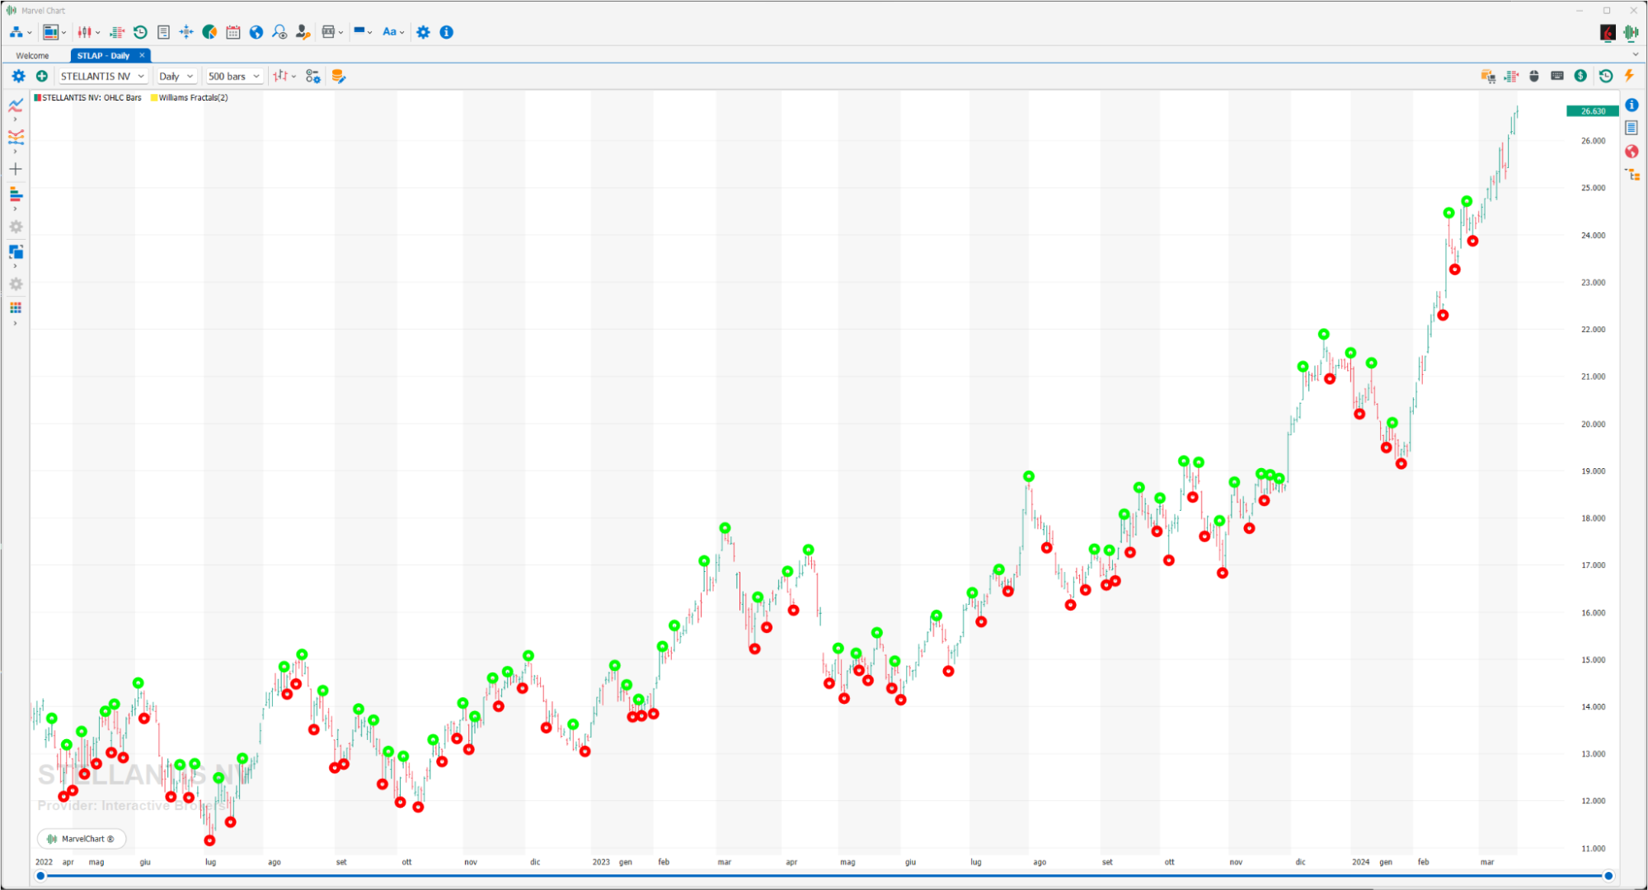Viewport: 1648px width, 890px height.
Task: Click the green dollar icon
Action: click(1580, 76)
